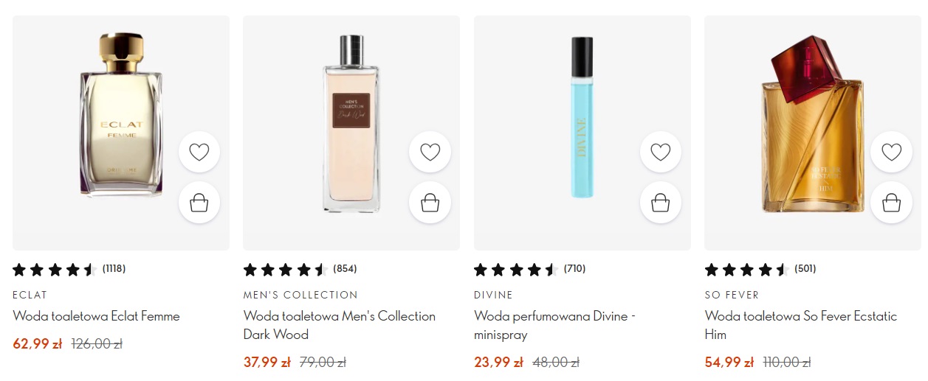This screenshot has width=928, height=381.
Task: Save So Fever Ecstatic Him to favorites
Action: (891, 153)
